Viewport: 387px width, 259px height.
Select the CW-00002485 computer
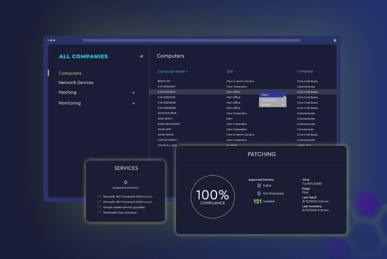167,108
